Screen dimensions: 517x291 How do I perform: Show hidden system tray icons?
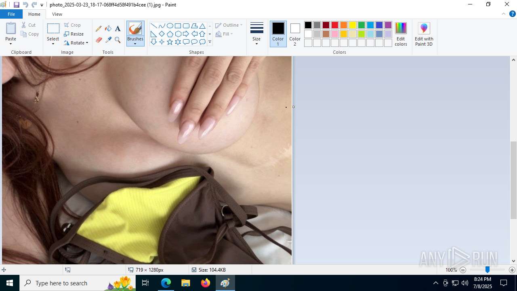pos(435,283)
